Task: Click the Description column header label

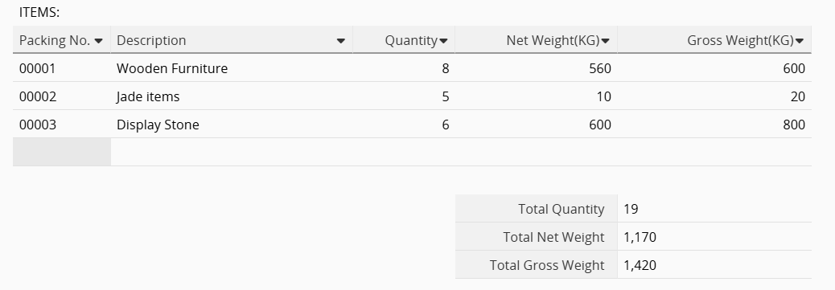Action: coord(151,40)
